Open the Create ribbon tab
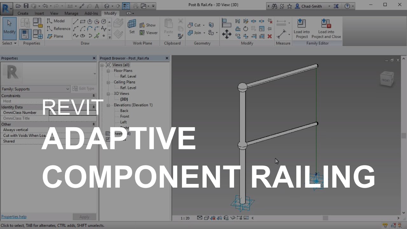 click(23, 13)
